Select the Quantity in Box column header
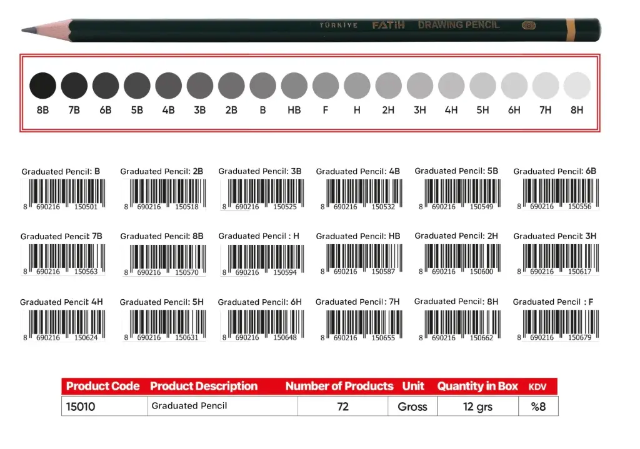This screenshot has height=449, width=640. tap(477, 387)
